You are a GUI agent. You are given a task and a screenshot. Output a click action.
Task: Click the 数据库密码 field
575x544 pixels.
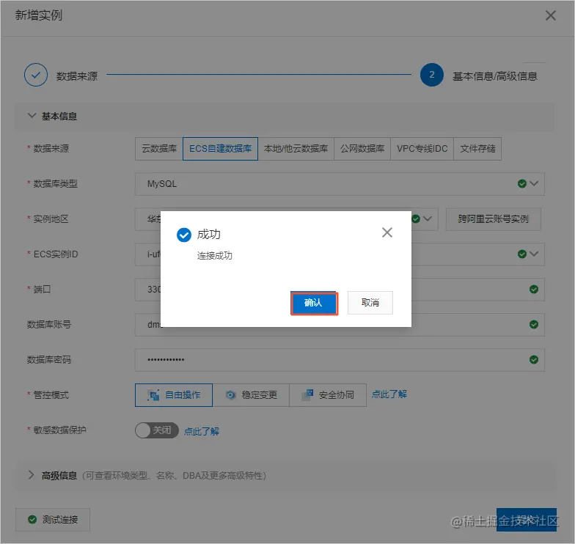pos(340,360)
